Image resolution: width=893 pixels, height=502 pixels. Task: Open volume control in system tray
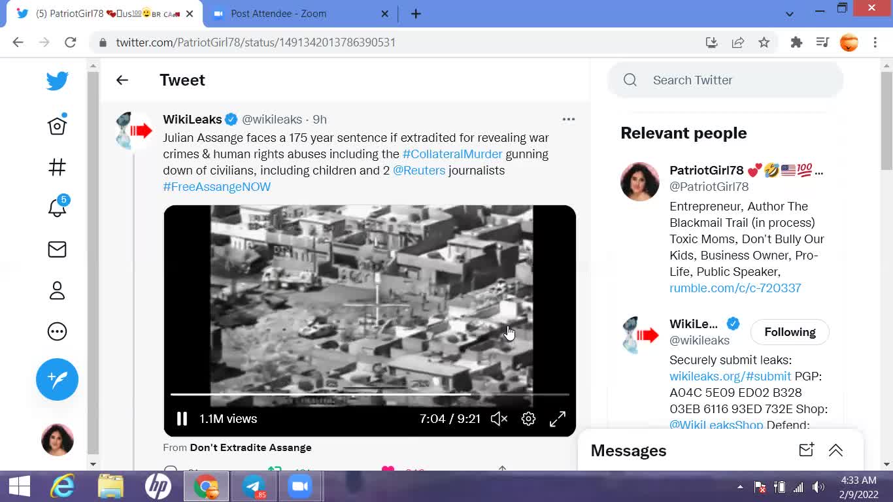(x=818, y=487)
